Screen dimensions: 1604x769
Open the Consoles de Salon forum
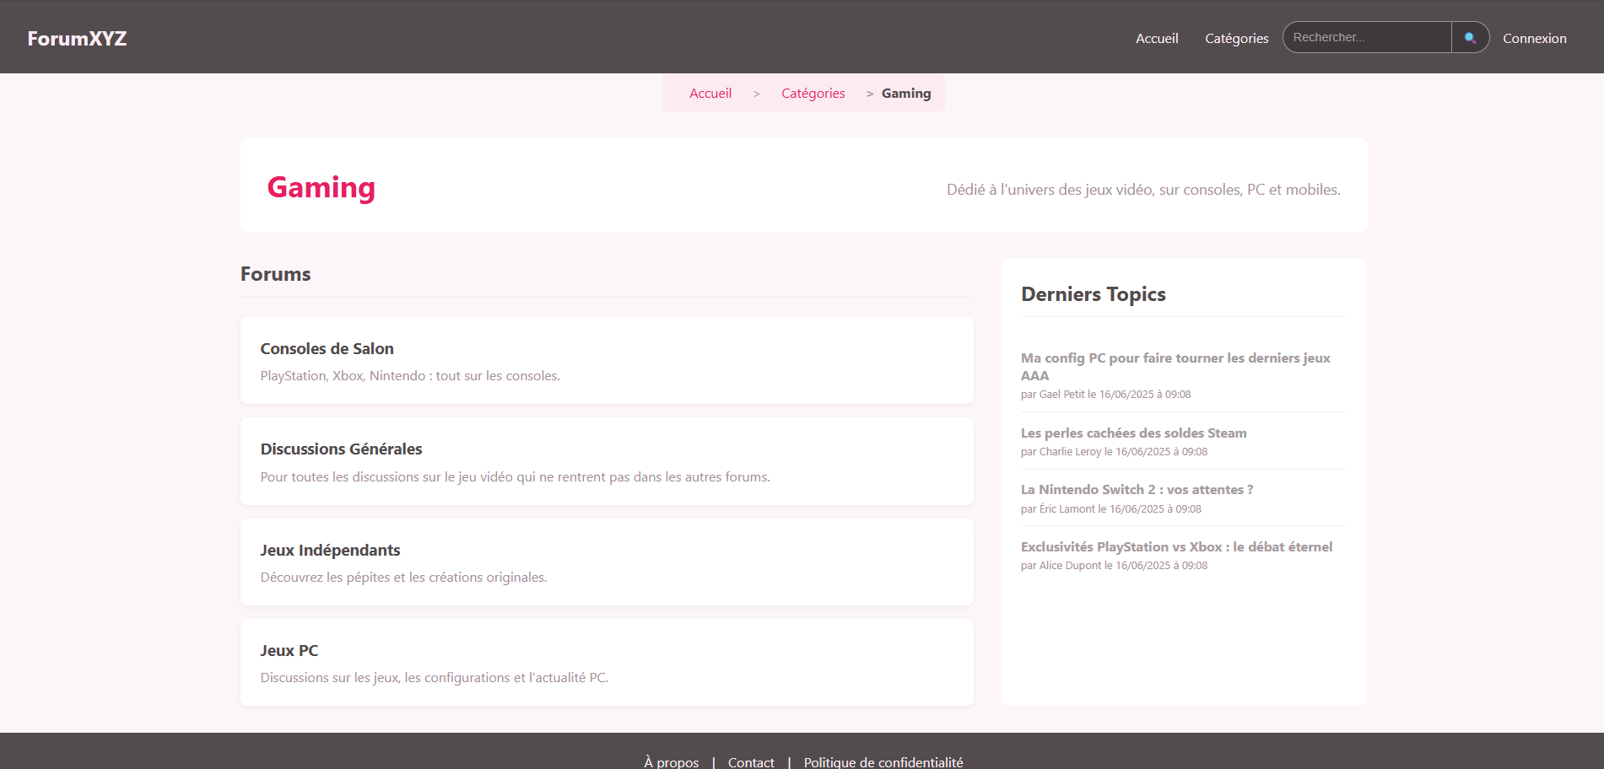pyautogui.click(x=327, y=348)
